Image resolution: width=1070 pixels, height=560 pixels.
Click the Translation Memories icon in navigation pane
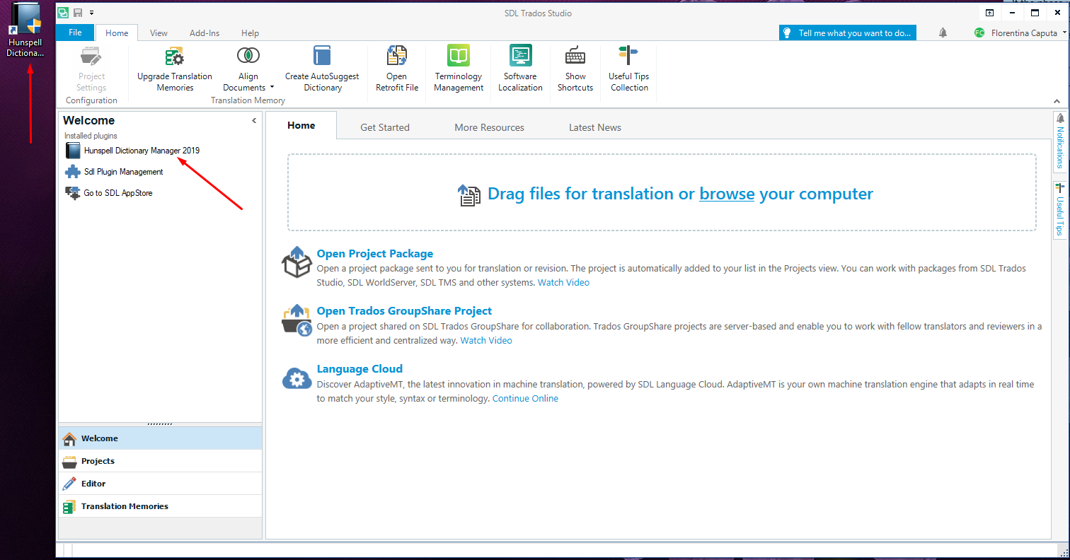69,507
